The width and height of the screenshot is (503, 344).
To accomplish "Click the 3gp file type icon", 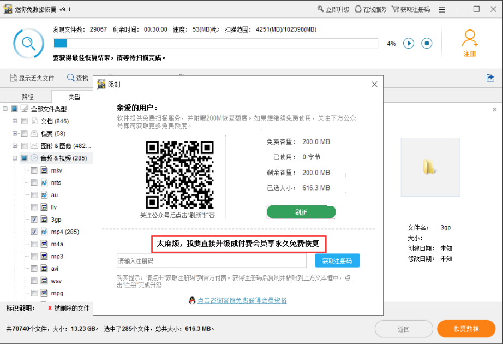I will (x=44, y=220).
